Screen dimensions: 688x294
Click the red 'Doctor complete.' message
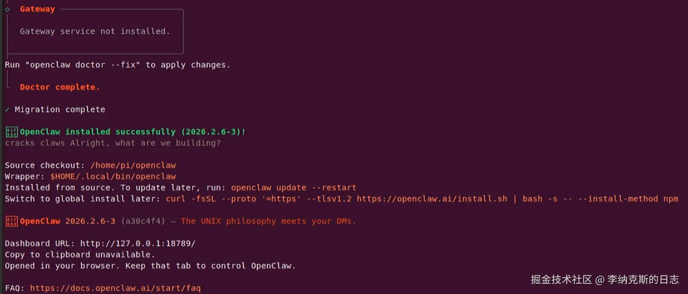point(60,87)
